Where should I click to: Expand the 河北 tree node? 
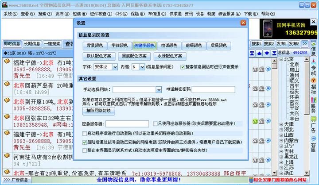281,130
